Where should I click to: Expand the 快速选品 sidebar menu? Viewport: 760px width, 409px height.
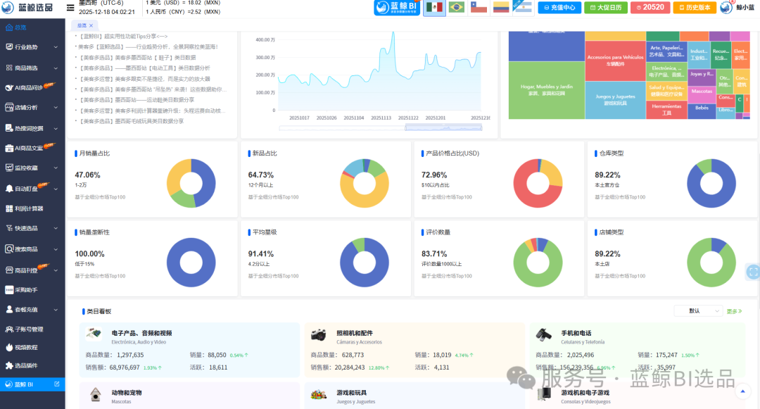32,228
